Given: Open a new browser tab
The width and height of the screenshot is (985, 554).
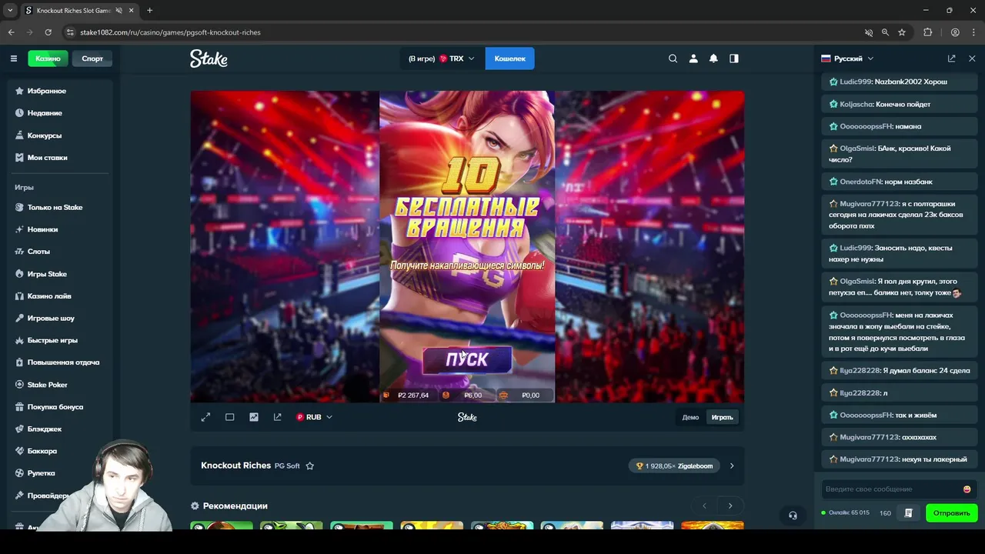Looking at the screenshot, I should [x=149, y=11].
